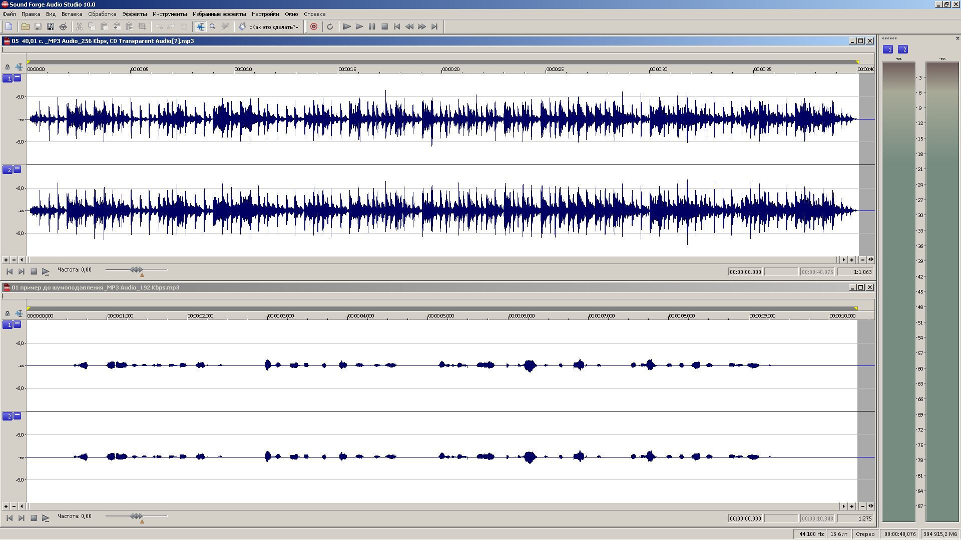Open the Избранные эффекты menu
This screenshot has width=961, height=540.
(219, 14)
